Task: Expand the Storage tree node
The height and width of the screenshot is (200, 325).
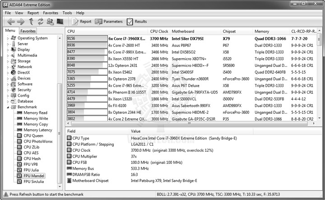Action: [8, 61]
